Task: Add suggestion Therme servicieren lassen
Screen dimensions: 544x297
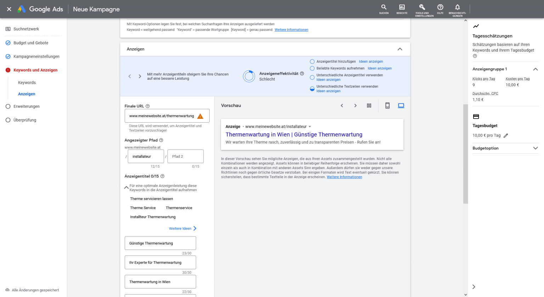Action: (x=152, y=199)
